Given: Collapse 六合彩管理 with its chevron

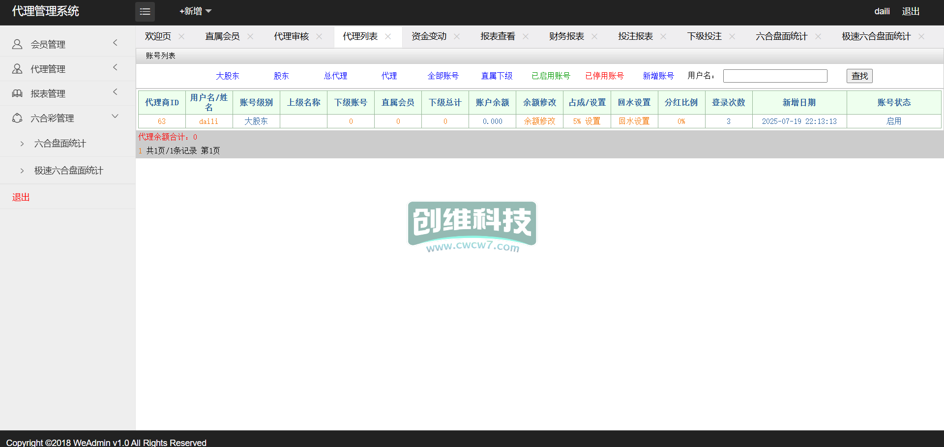Looking at the screenshot, I should click(115, 117).
